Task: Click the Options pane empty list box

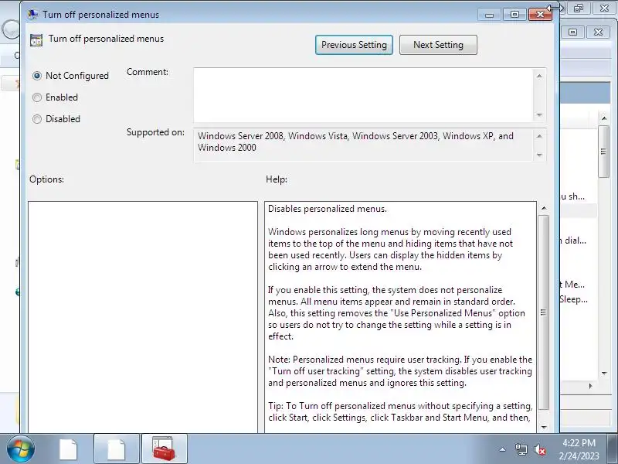Action: [143, 317]
